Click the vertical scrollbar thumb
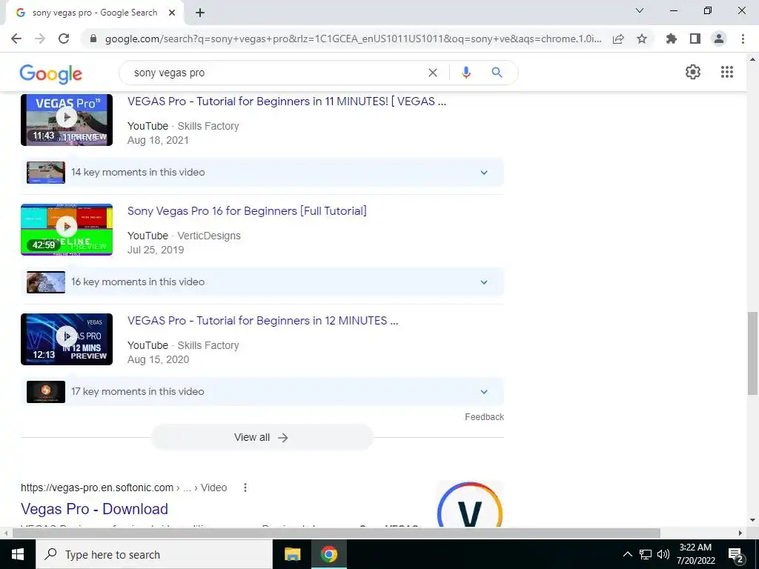Viewport: 759px width, 569px height. [x=752, y=353]
